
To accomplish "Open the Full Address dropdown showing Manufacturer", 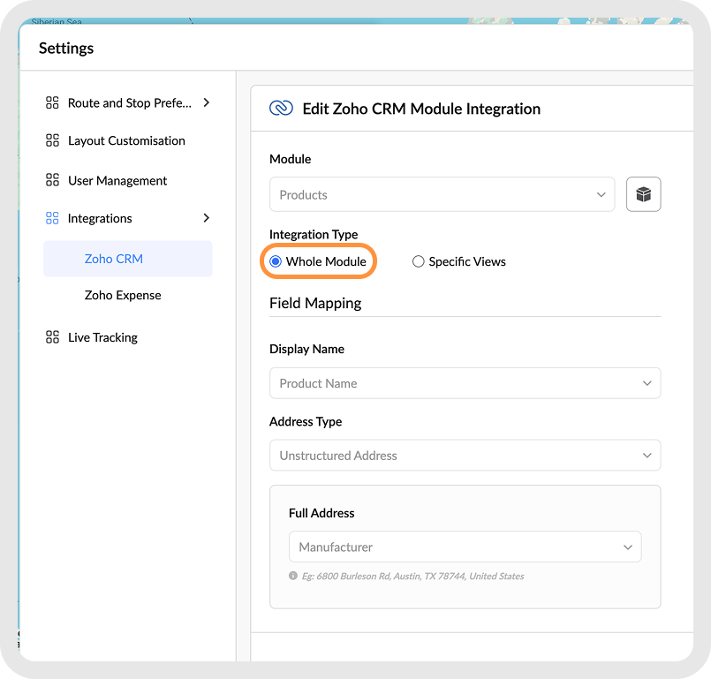I will [x=465, y=547].
